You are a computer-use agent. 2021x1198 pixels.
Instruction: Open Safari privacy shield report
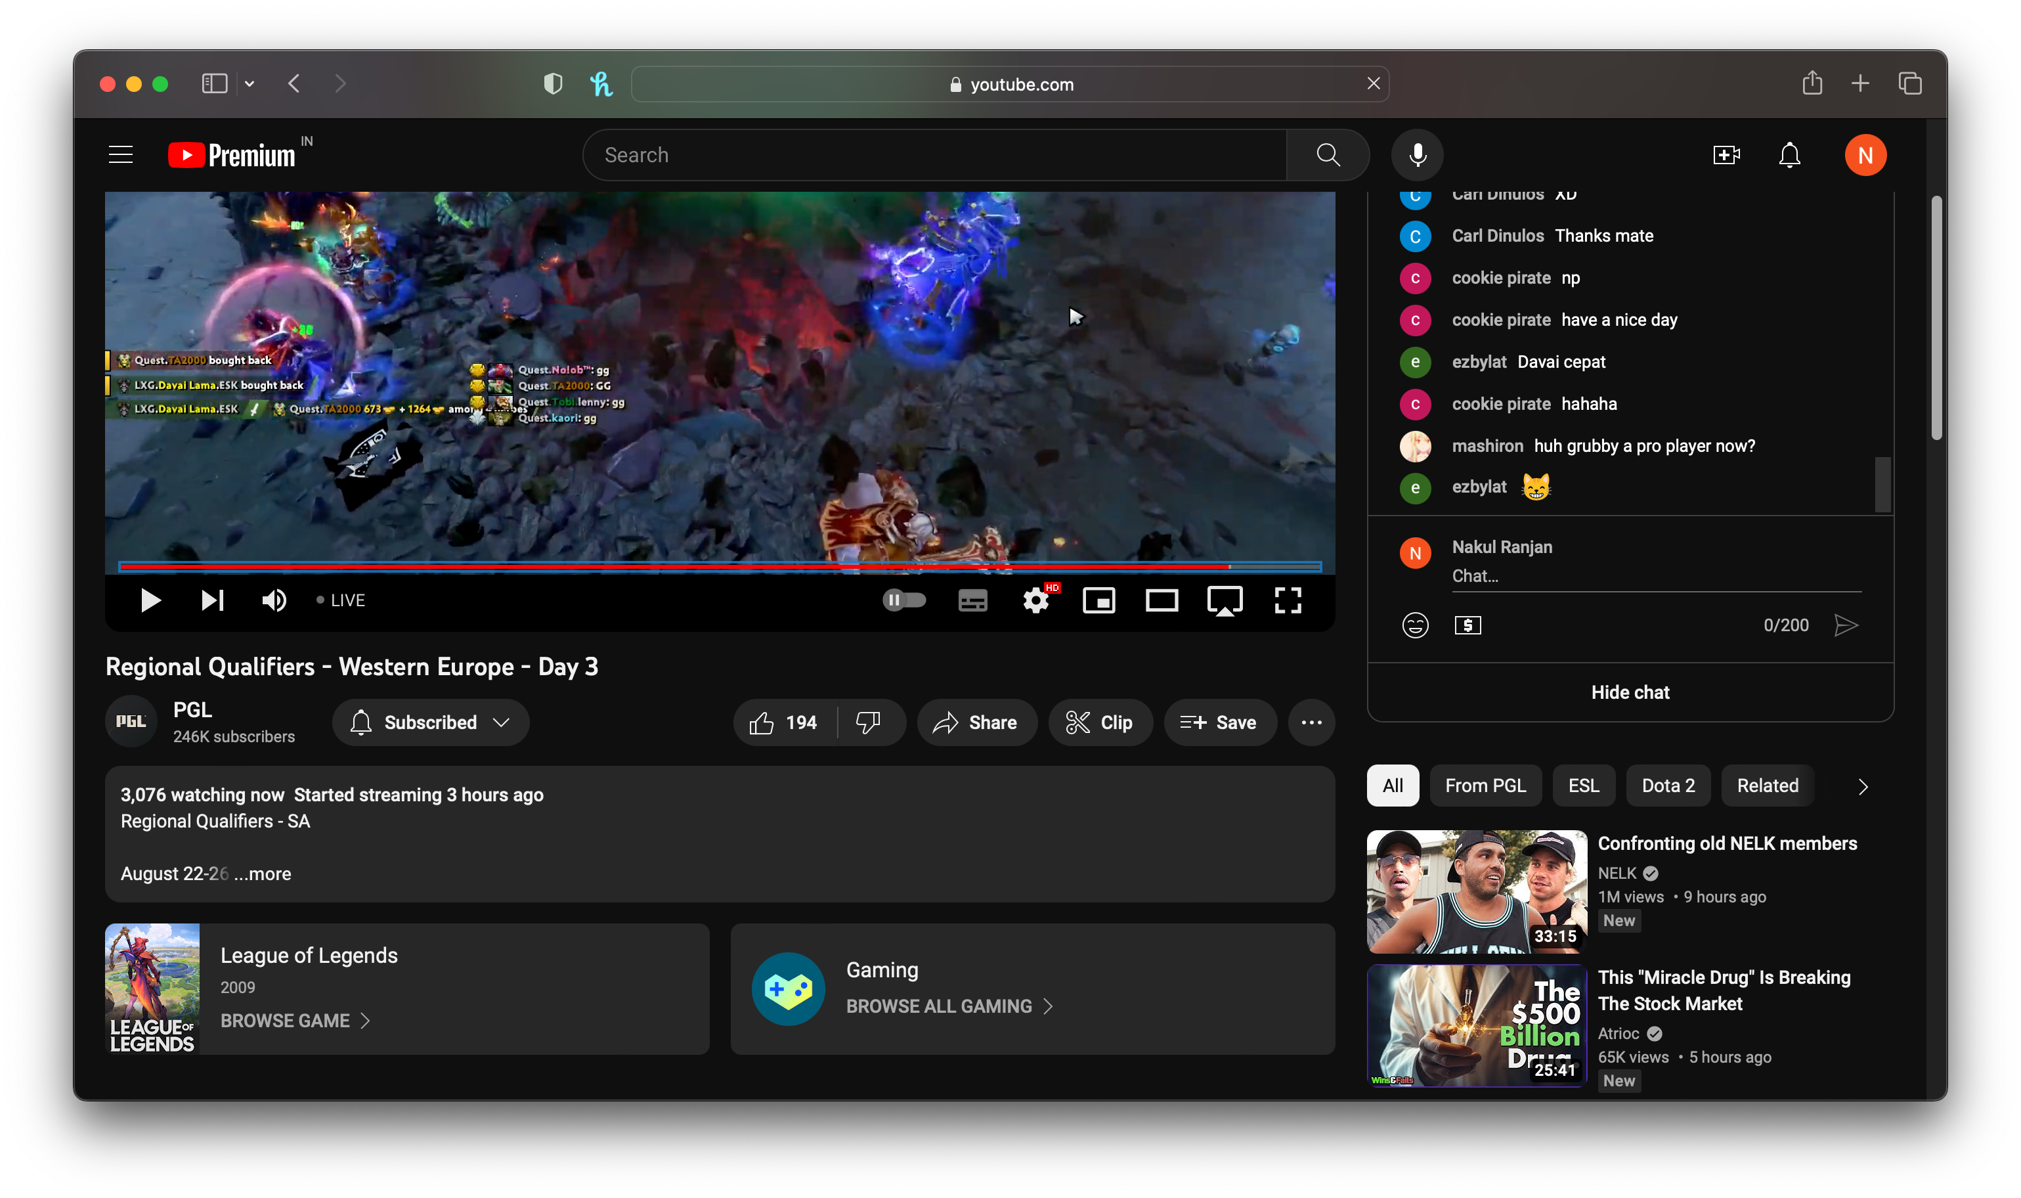tap(553, 83)
